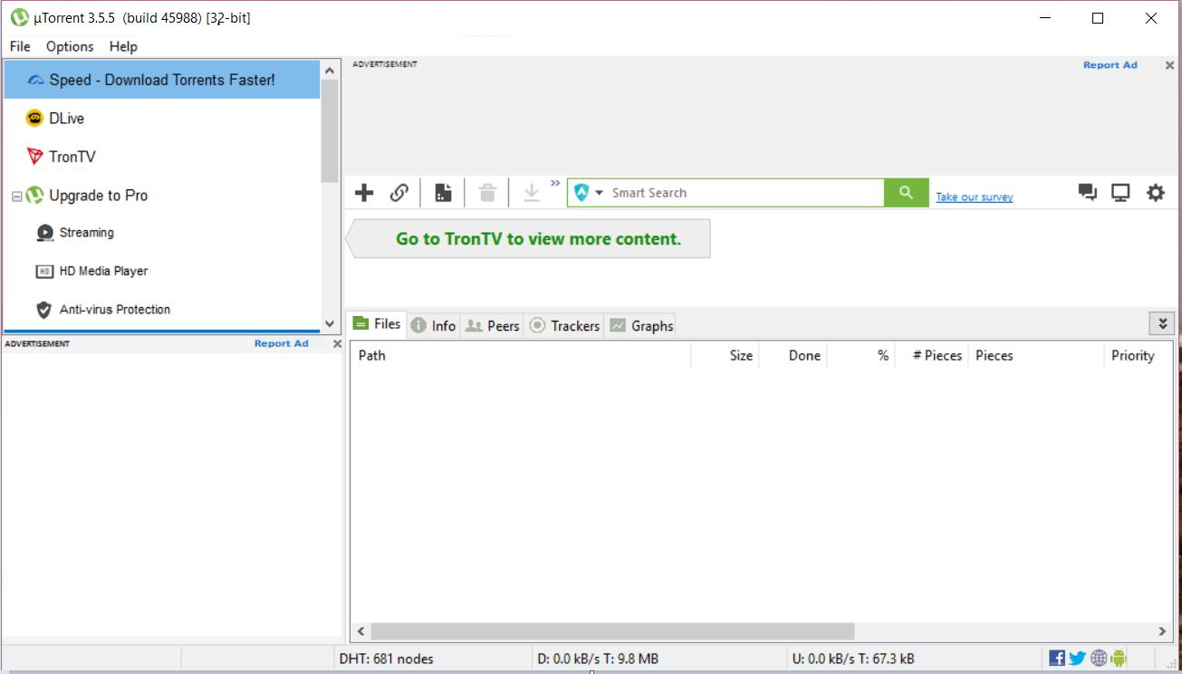Select Speed - Download Torrents Faster item

[x=162, y=80]
